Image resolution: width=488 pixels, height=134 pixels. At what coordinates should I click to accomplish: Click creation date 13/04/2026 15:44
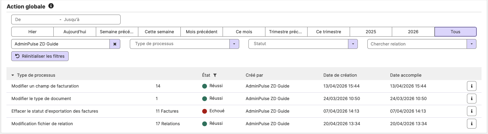point(342,86)
